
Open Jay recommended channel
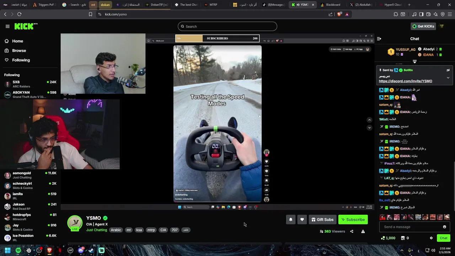click(x=30, y=227)
